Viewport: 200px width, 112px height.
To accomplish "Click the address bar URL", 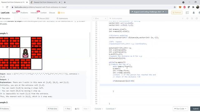I will pos(41,7).
